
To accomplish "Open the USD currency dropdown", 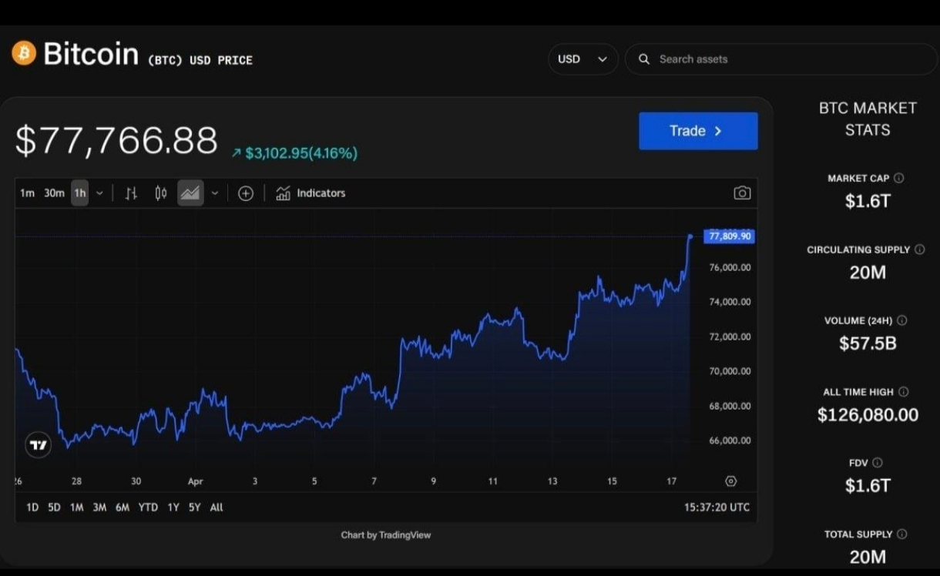I will [582, 59].
